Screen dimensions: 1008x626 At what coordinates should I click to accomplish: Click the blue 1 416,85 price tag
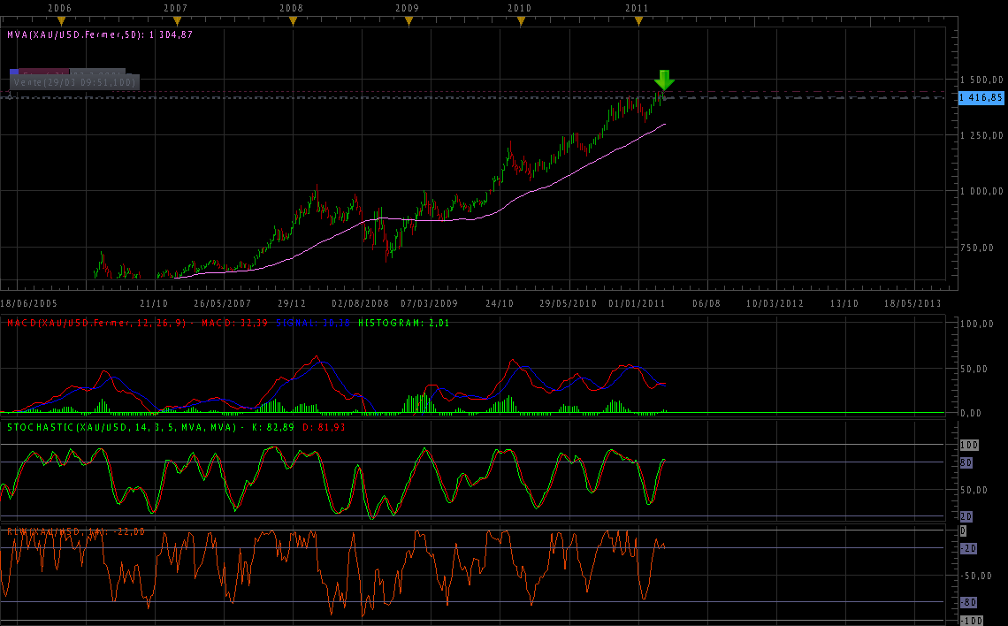pyautogui.click(x=981, y=98)
